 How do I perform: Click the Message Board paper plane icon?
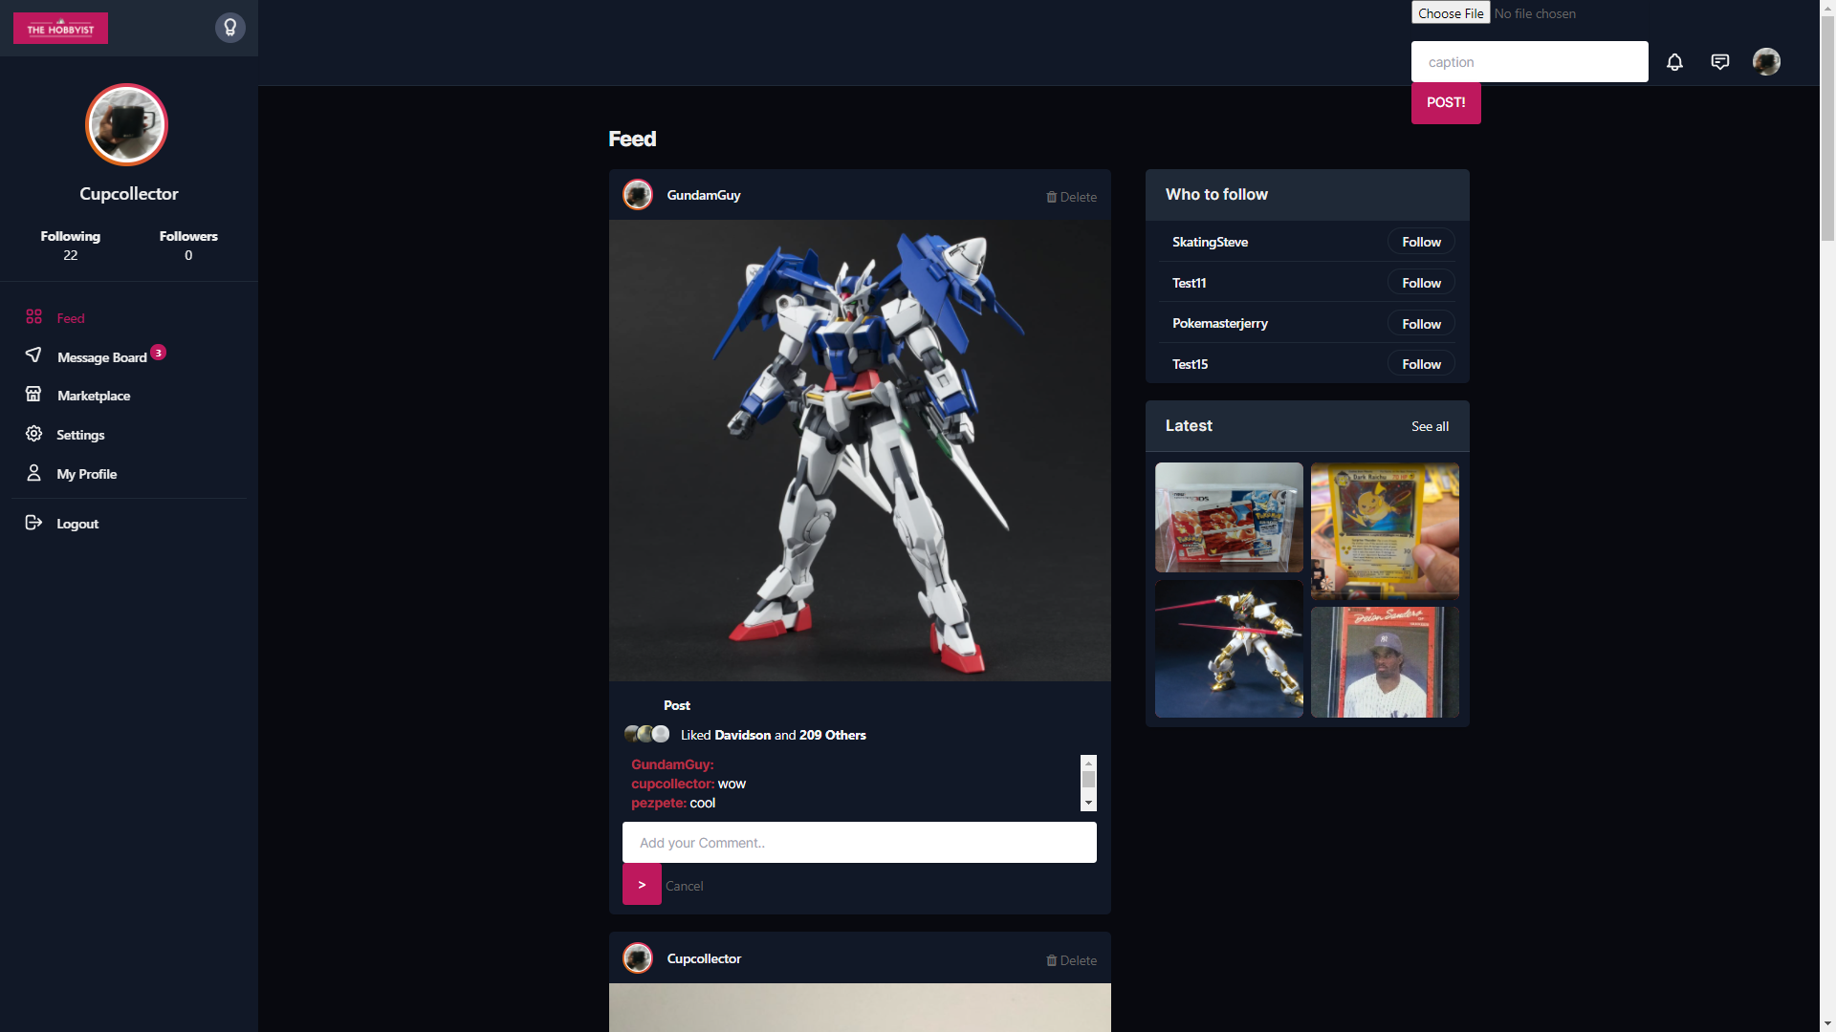tap(33, 355)
